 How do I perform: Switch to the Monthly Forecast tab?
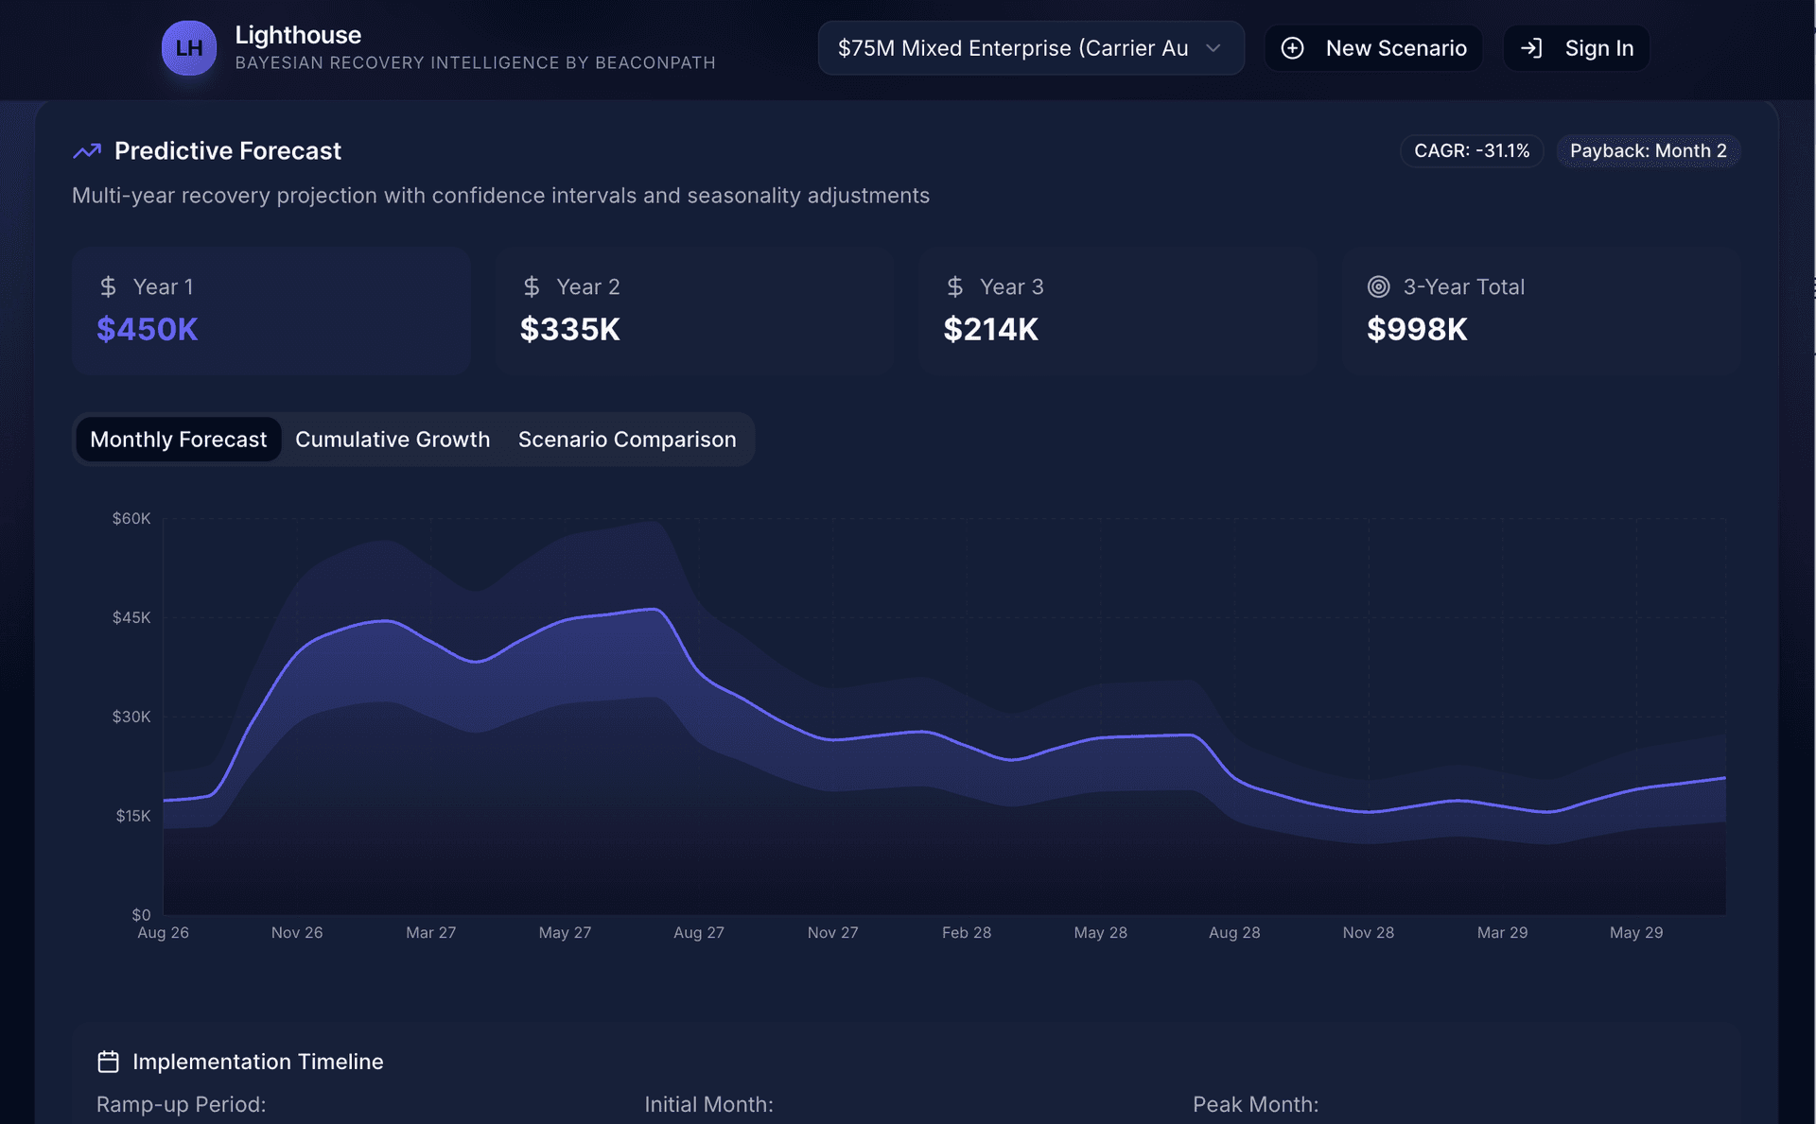click(x=179, y=440)
